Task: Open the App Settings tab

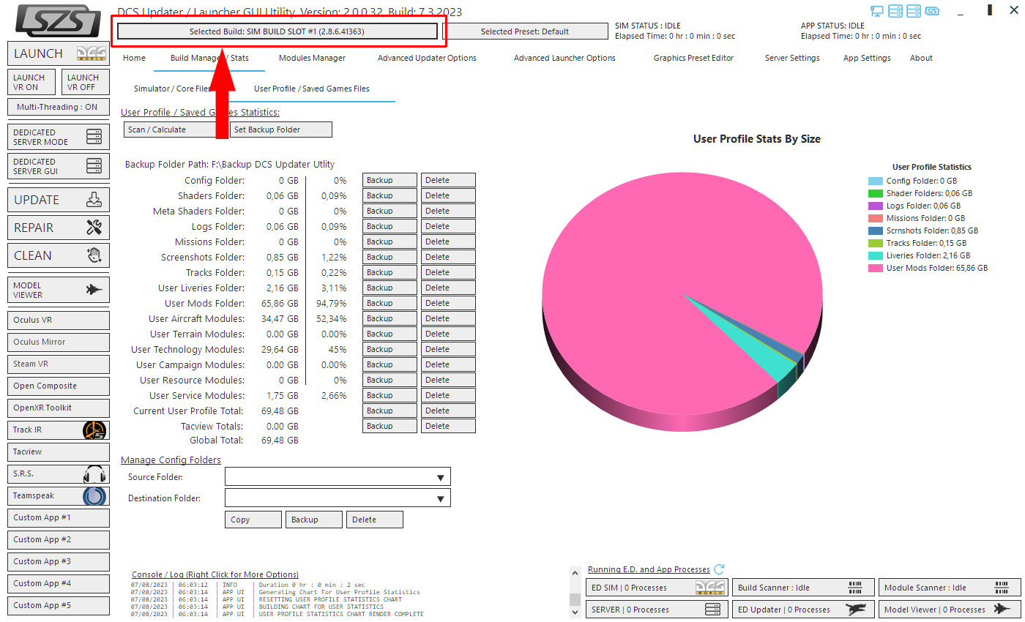Action: point(867,58)
